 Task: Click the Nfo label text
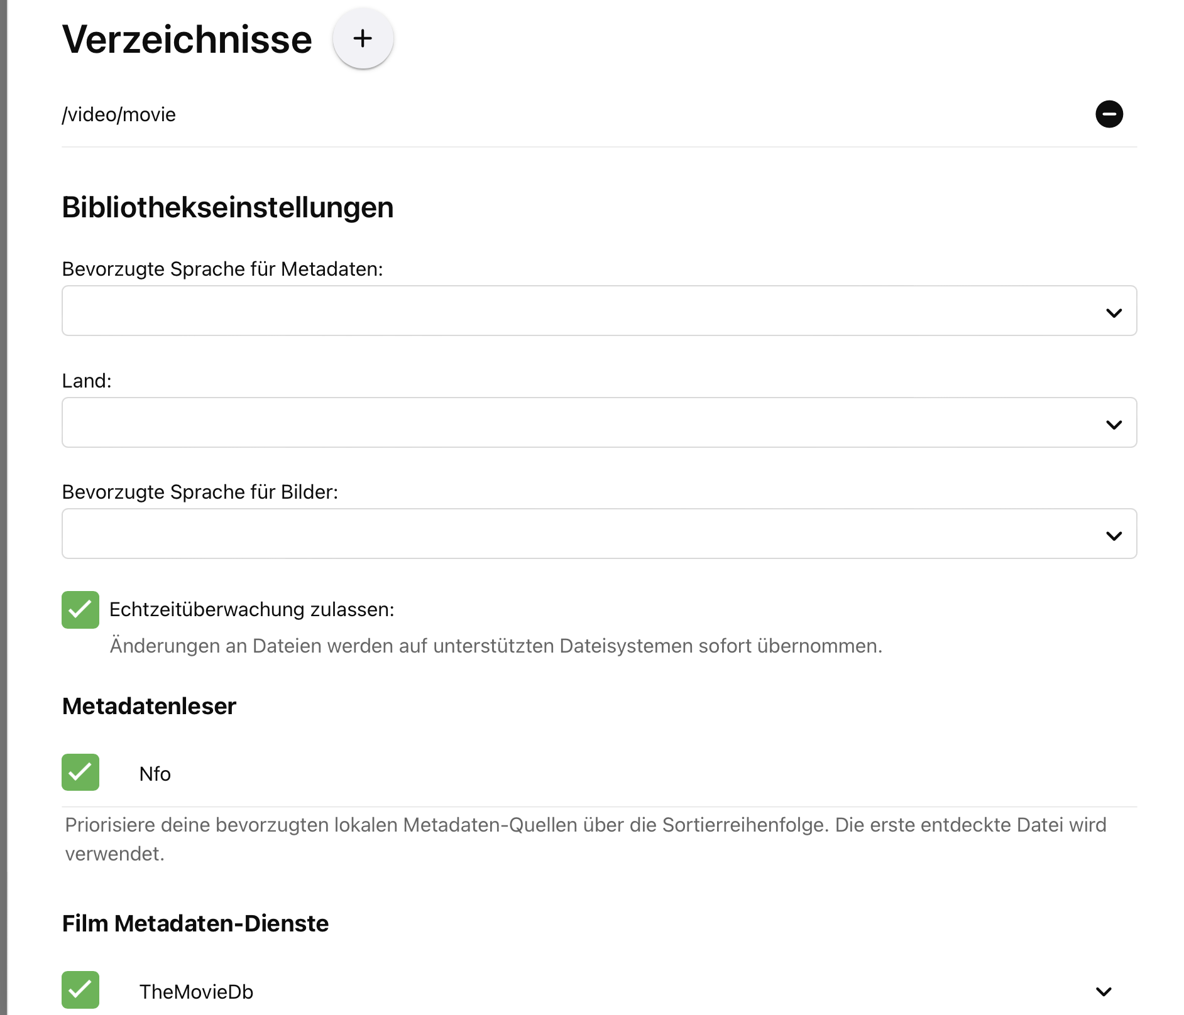155,774
